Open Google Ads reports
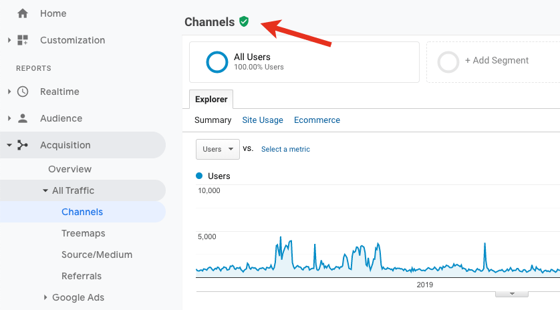Screen dimensions: 560x310 point(78,297)
